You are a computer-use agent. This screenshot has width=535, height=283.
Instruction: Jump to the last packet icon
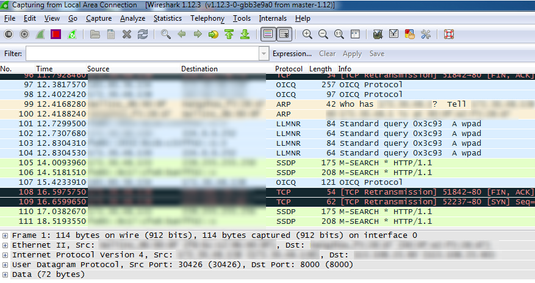click(245, 34)
